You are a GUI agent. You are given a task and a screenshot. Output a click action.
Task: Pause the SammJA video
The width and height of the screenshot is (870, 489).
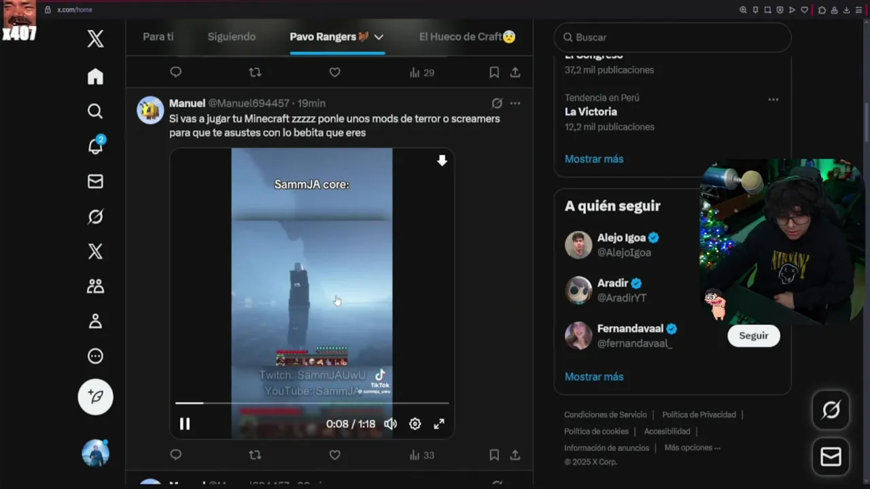pyautogui.click(x=185, y=424)
